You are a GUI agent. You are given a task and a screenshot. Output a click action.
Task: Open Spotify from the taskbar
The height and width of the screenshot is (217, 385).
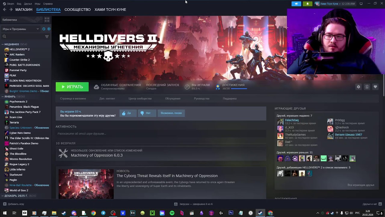pyautogui.click(x=172, y=213)
